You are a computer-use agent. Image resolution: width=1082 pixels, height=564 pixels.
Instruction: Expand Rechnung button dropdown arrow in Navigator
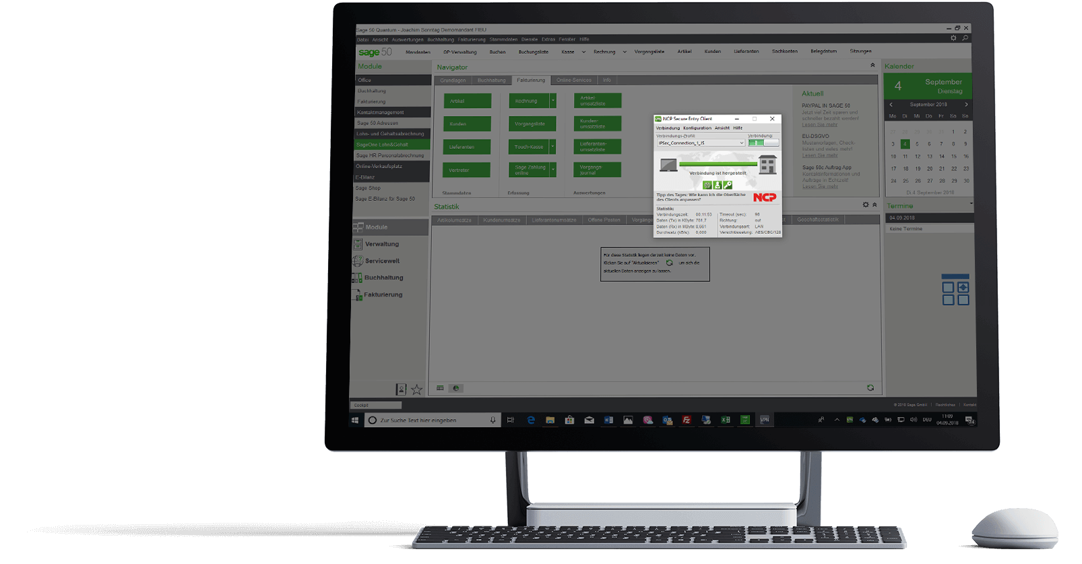[553, 101]
